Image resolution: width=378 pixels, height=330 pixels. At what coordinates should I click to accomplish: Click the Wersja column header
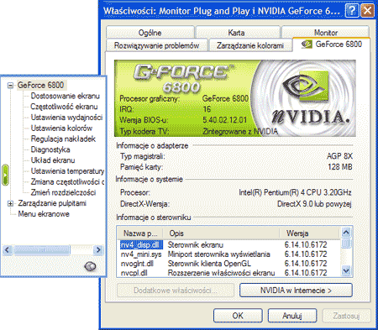click(310, 233)
